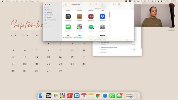Open Finder search with the magnifier icon
Image resolution: width=178 pixels, height=100 pixels.
(131, 4)
